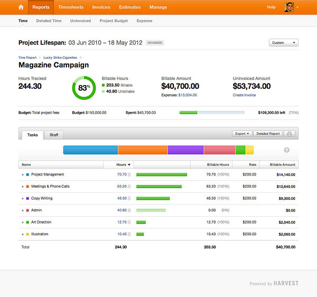The width and height of the screenshot is (317, 297).
Task: Expand the Project Management task row
Action: point(23,174)
